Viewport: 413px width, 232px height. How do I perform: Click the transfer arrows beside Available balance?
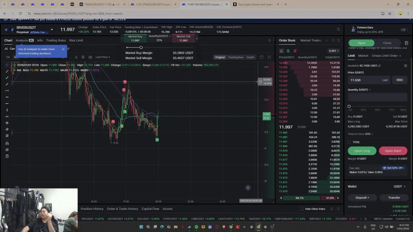pyautogui.click(x=379, y=66)
